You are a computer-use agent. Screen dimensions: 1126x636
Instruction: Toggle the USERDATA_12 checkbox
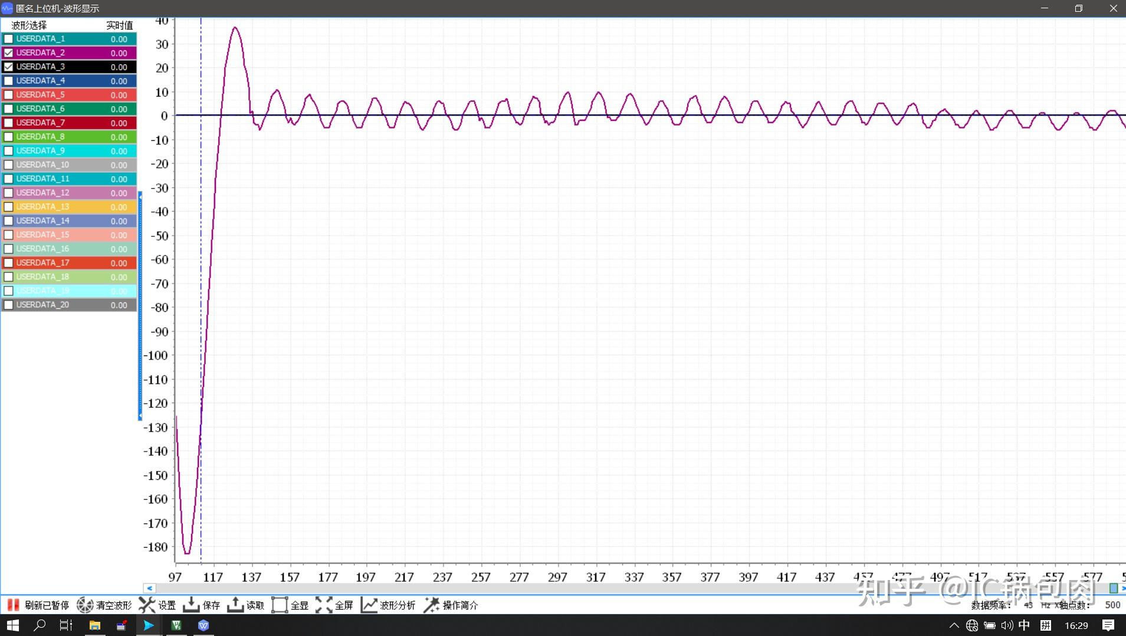click(x=8, y=193)
